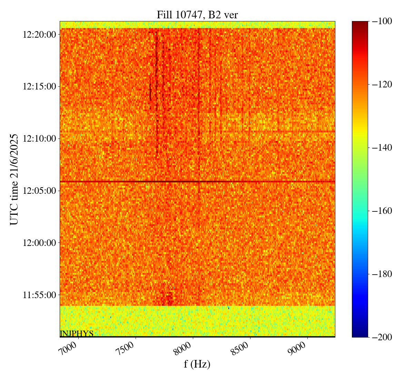
Task: Select the INJPHYS annotation text
Action: click(x=77, y=333)
